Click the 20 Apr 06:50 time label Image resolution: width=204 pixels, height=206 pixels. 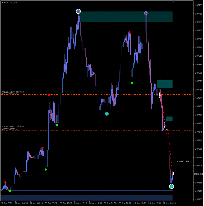[21, 203]
